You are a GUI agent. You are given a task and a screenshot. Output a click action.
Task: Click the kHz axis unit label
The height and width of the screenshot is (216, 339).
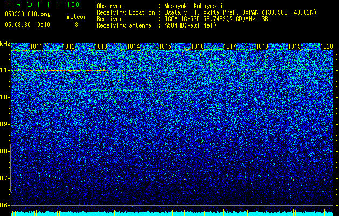coord(5,44)
